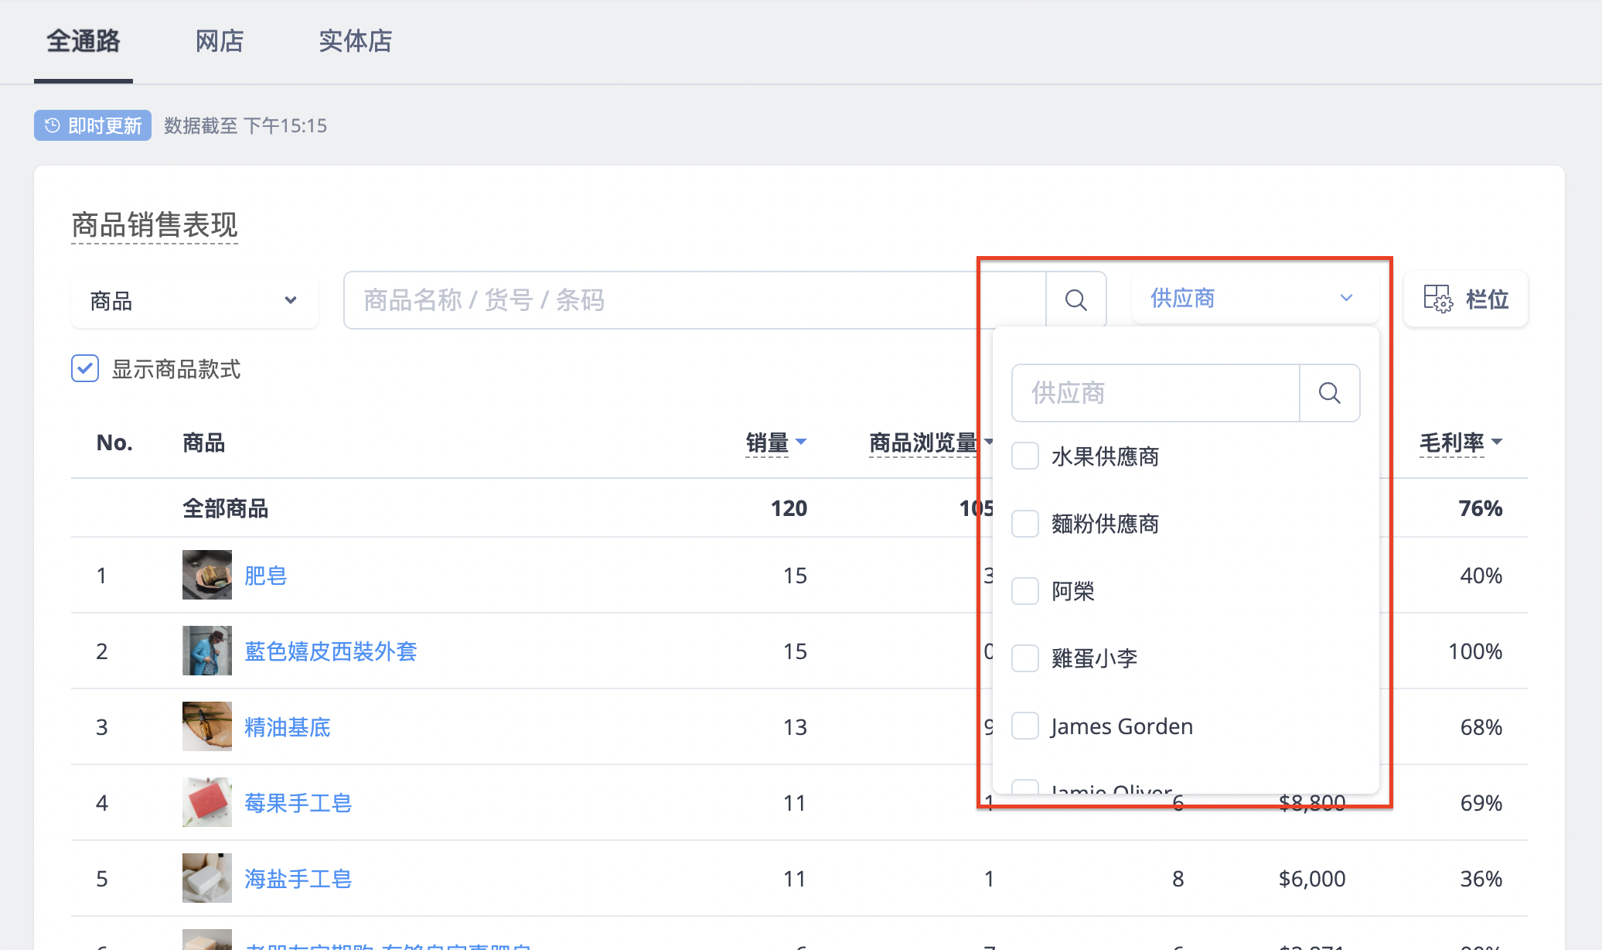Check the 水果供應商 supplier checkbox
This screenshot has height=950, width=1602.
point(1025,456)
